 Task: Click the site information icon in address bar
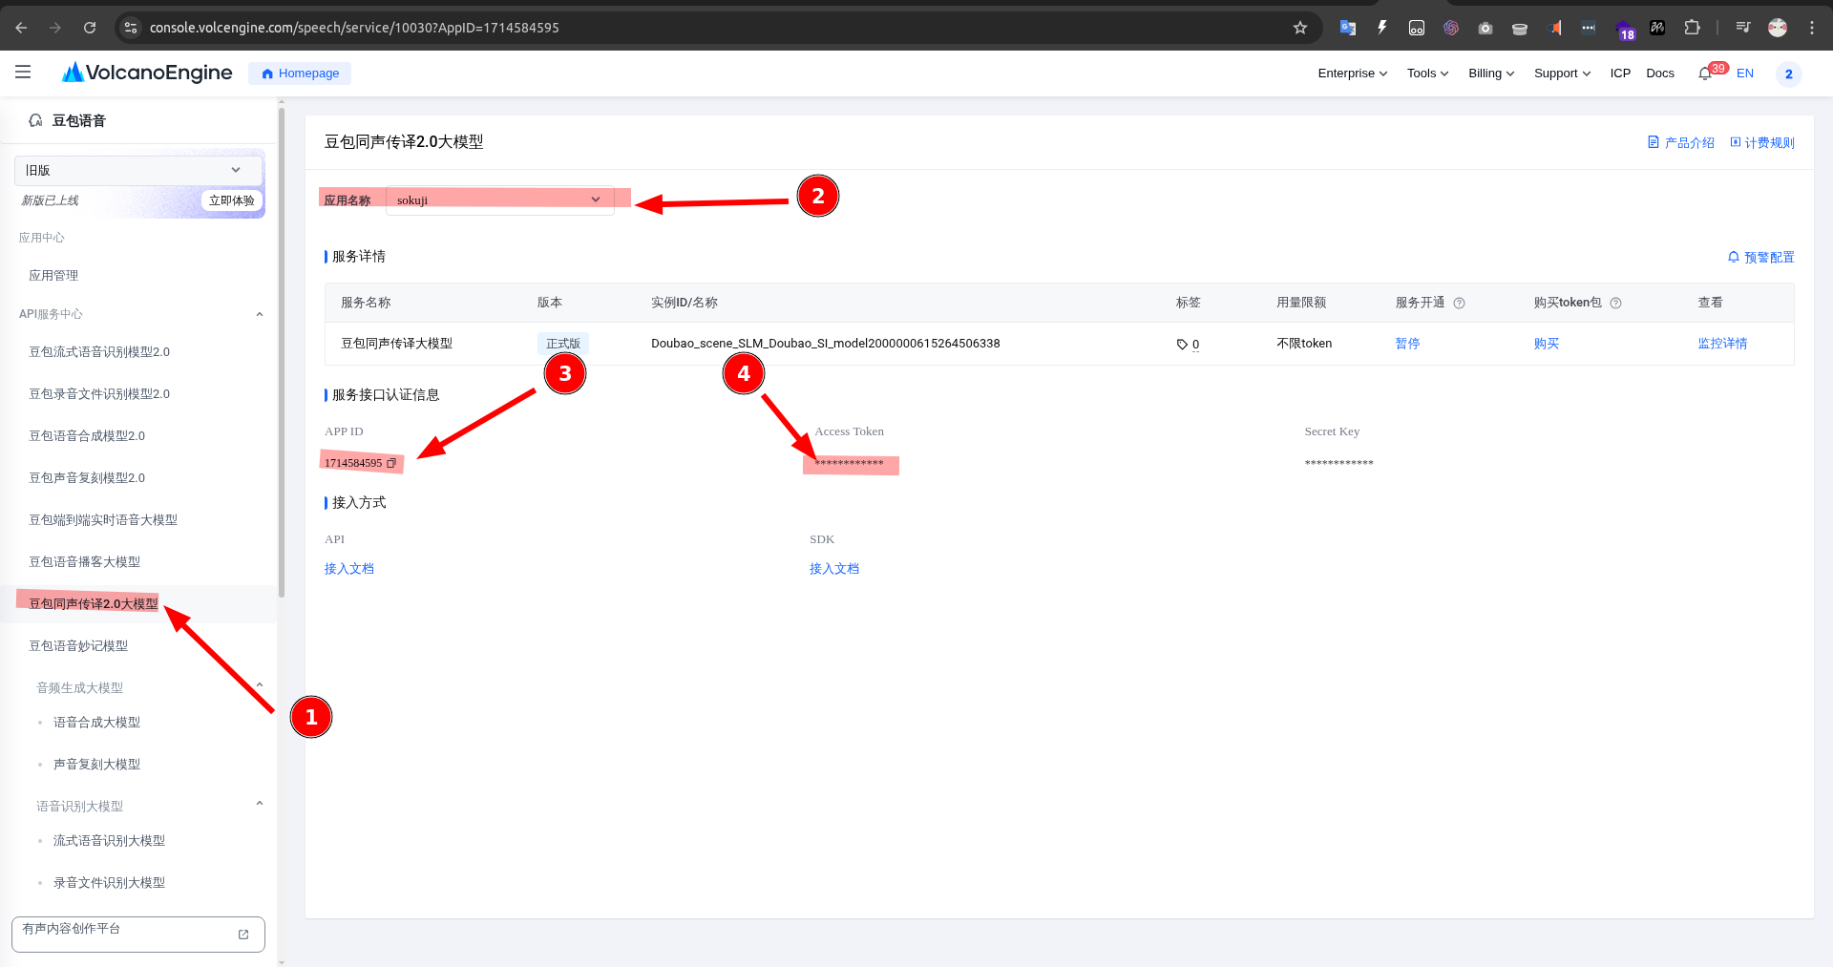132,28
